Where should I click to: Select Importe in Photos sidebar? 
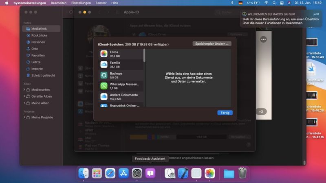42,69
